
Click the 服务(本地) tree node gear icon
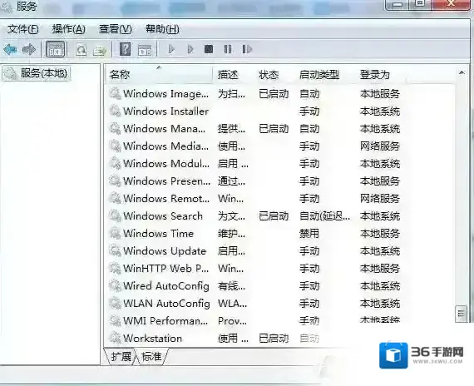(x=11, y=73)
